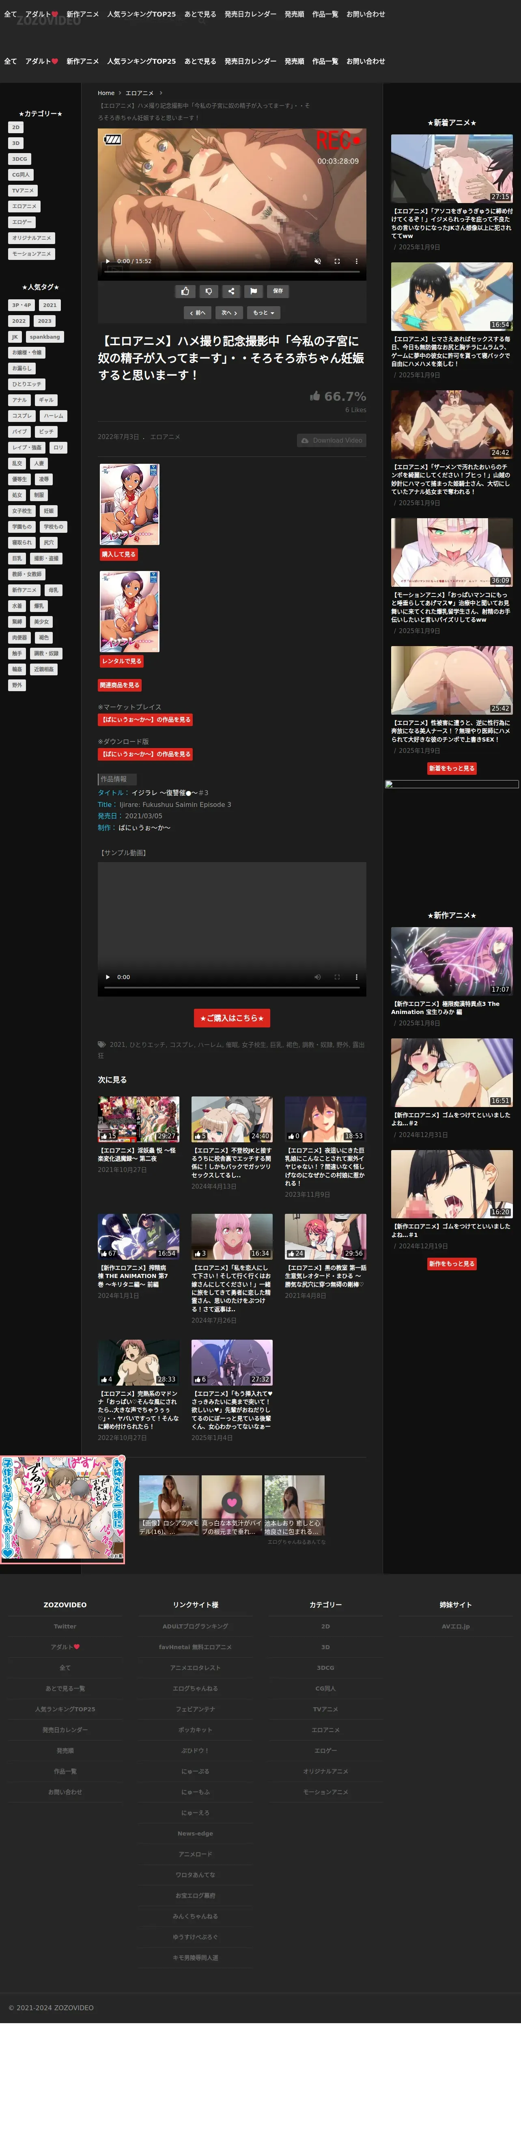Open the 17:07 thumbnail under 新作アニメ
Screen dimensions: 521x2132
coord(452,961)
